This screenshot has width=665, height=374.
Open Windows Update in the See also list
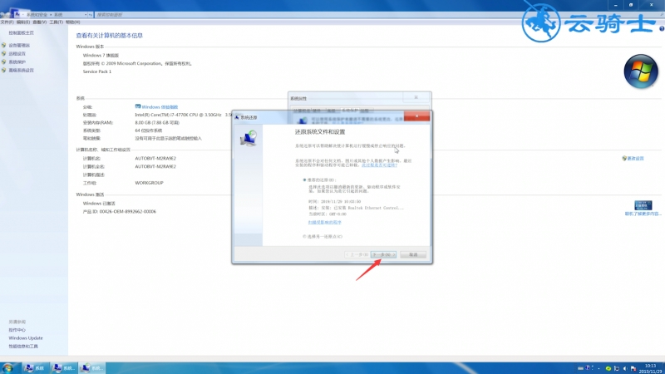tap(26, 338)
